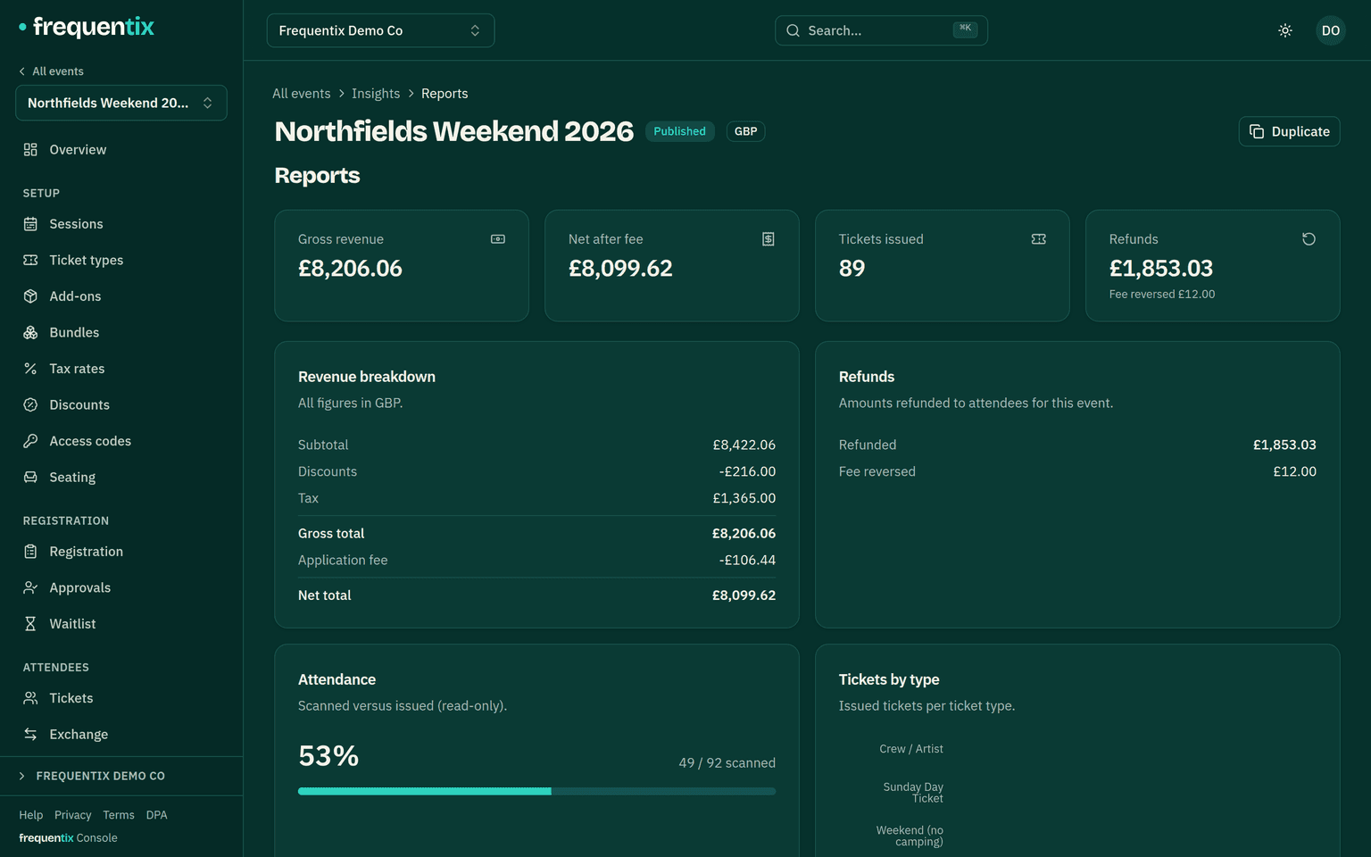1371x857 pixels.
Task: Click the Reports breadcrumb
Action: tap(445, 94)
